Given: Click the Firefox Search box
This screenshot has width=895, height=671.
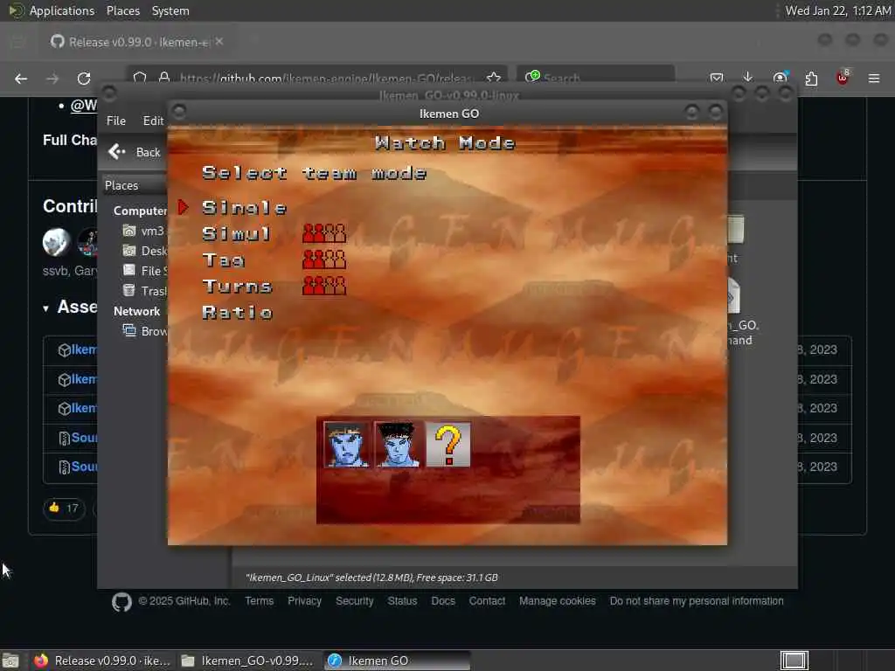Looking at the screenshot, I should click(x=596, y=78).
